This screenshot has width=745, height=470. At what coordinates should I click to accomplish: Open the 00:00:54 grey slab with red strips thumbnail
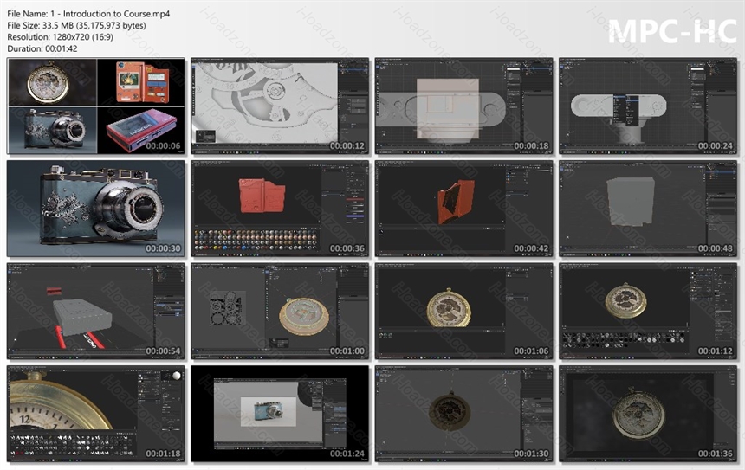coord(96,312)
